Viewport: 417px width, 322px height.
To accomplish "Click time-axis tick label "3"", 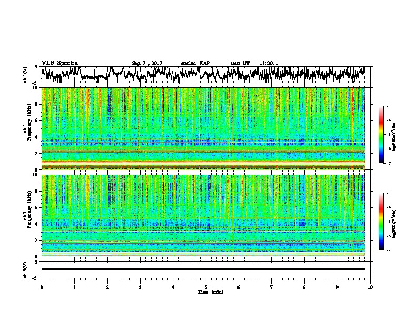I will click(140, 287).
